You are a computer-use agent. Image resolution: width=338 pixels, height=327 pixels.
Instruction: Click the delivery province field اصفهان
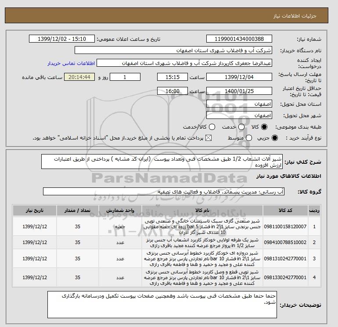(239, 104)
